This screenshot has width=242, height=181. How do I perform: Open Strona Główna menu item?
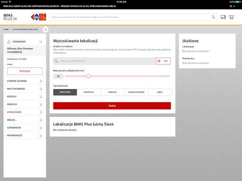tap(25, 81)
